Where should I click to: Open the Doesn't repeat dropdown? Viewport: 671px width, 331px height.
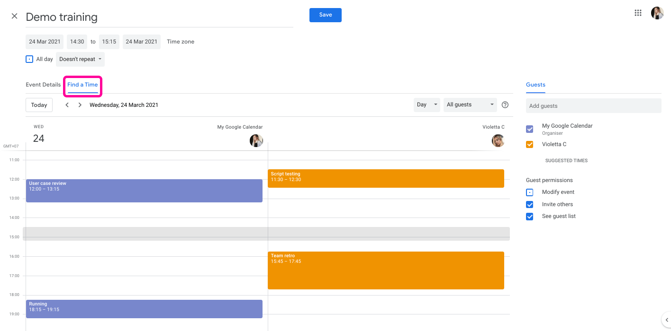(x=80, y=59)
